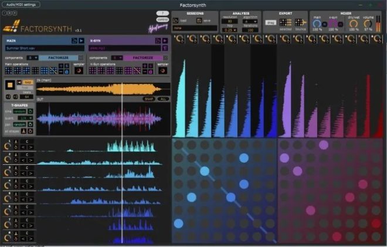Adjust the Mixer x-syn level knob
The width and height of the screenshot is (387, 247).
(x=333, y=24)
